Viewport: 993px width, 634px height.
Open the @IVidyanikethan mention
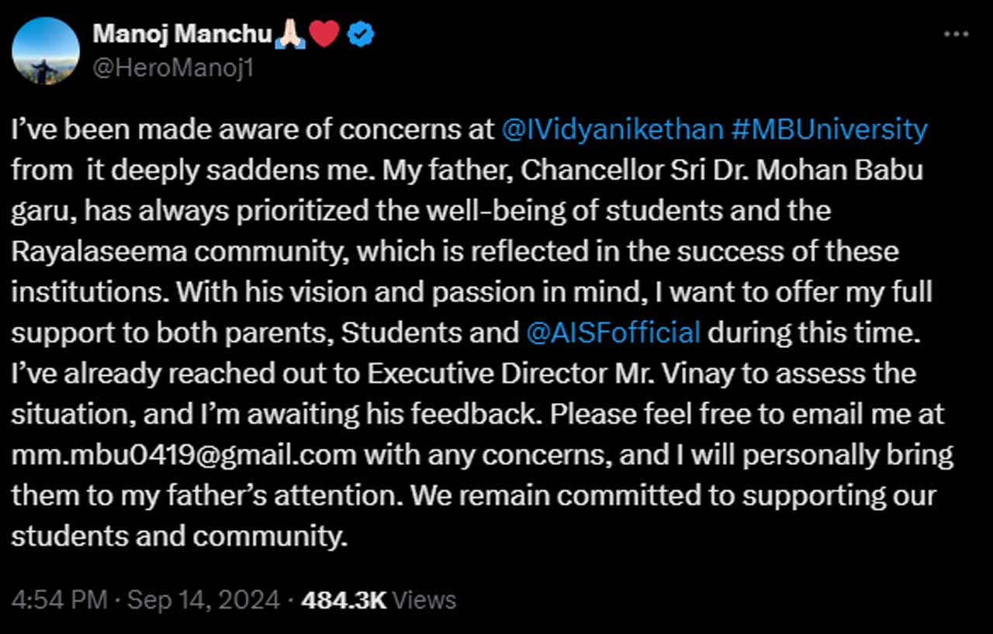click(613, 129)
